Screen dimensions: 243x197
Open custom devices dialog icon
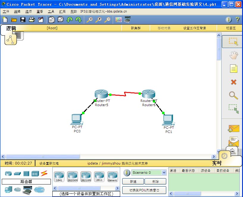(x=127, y=20)
